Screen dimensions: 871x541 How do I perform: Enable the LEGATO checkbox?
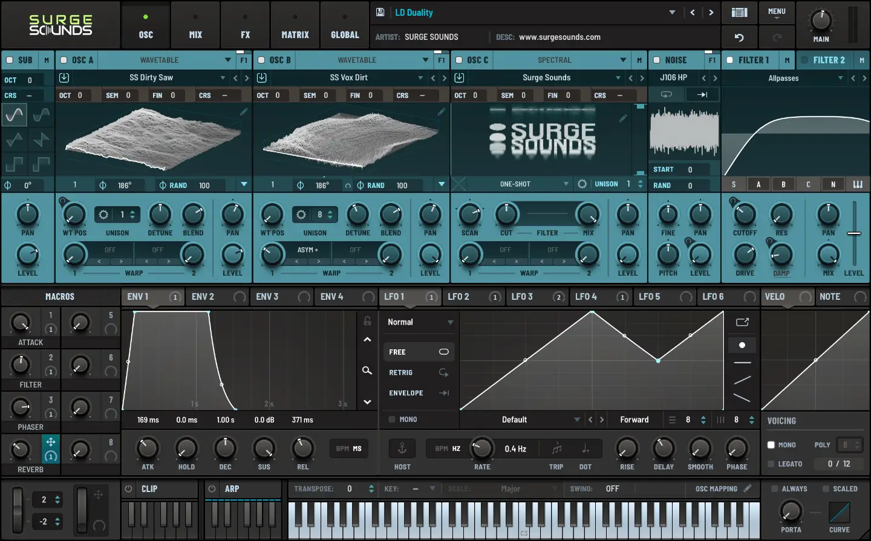tap(771, 464)
